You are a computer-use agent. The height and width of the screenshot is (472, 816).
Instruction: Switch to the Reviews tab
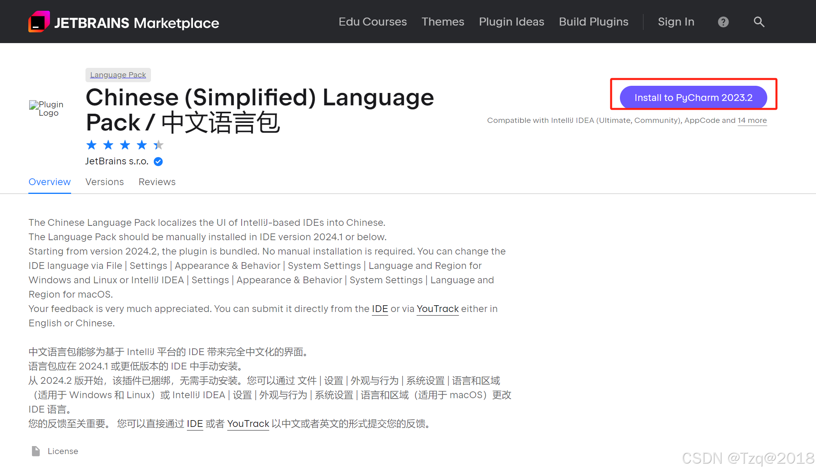point(157,182)
